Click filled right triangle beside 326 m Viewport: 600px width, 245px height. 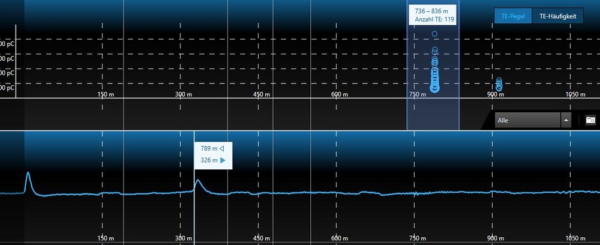coord(222,160)
